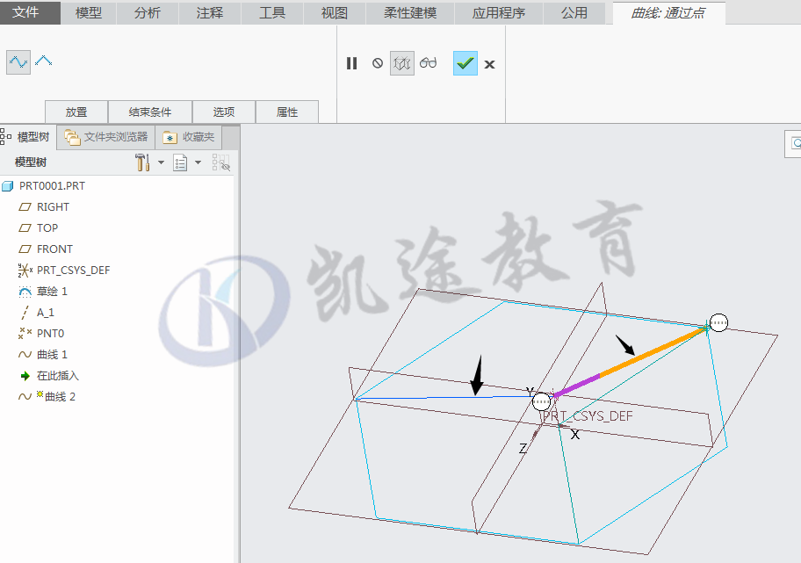Click the RIGHT plane icon in tree
The image size is (801, 563).
click(x=25, y=207)
